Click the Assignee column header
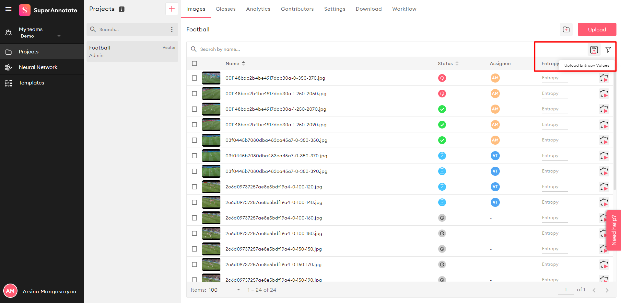The height and width of the screenshot is (303, 621). tap(500, 63)
